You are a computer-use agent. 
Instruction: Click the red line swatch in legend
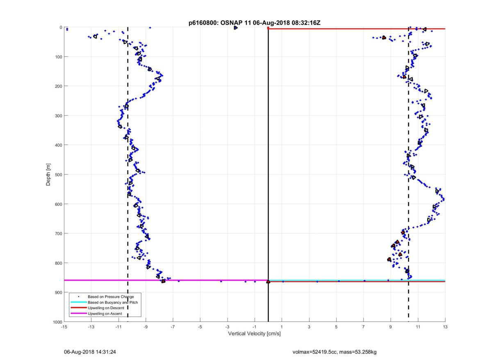click(x=78, y=308)
